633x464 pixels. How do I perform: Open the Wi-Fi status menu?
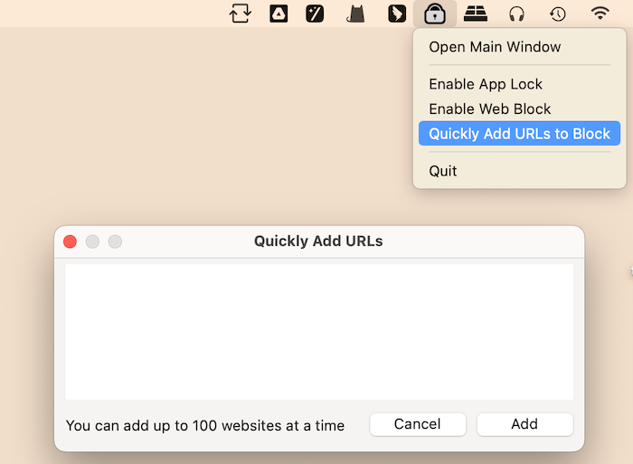click(x=600, y=14)
